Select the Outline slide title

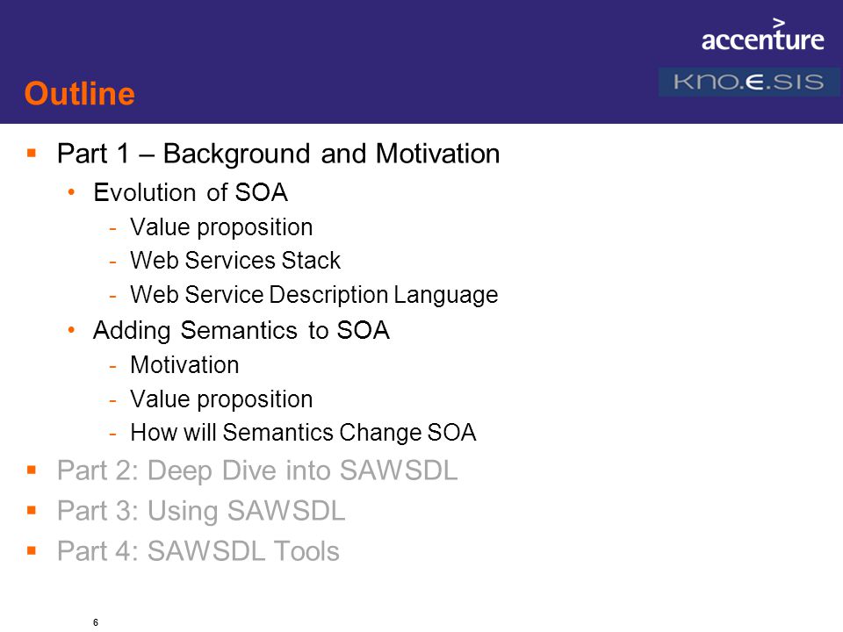tap(80, 94)
